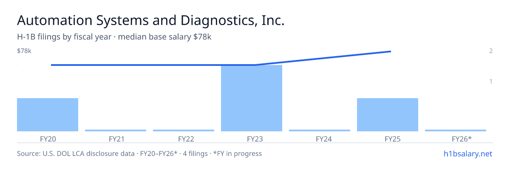
Task: Click the FY25 axis label
Action: coord(388,139)
